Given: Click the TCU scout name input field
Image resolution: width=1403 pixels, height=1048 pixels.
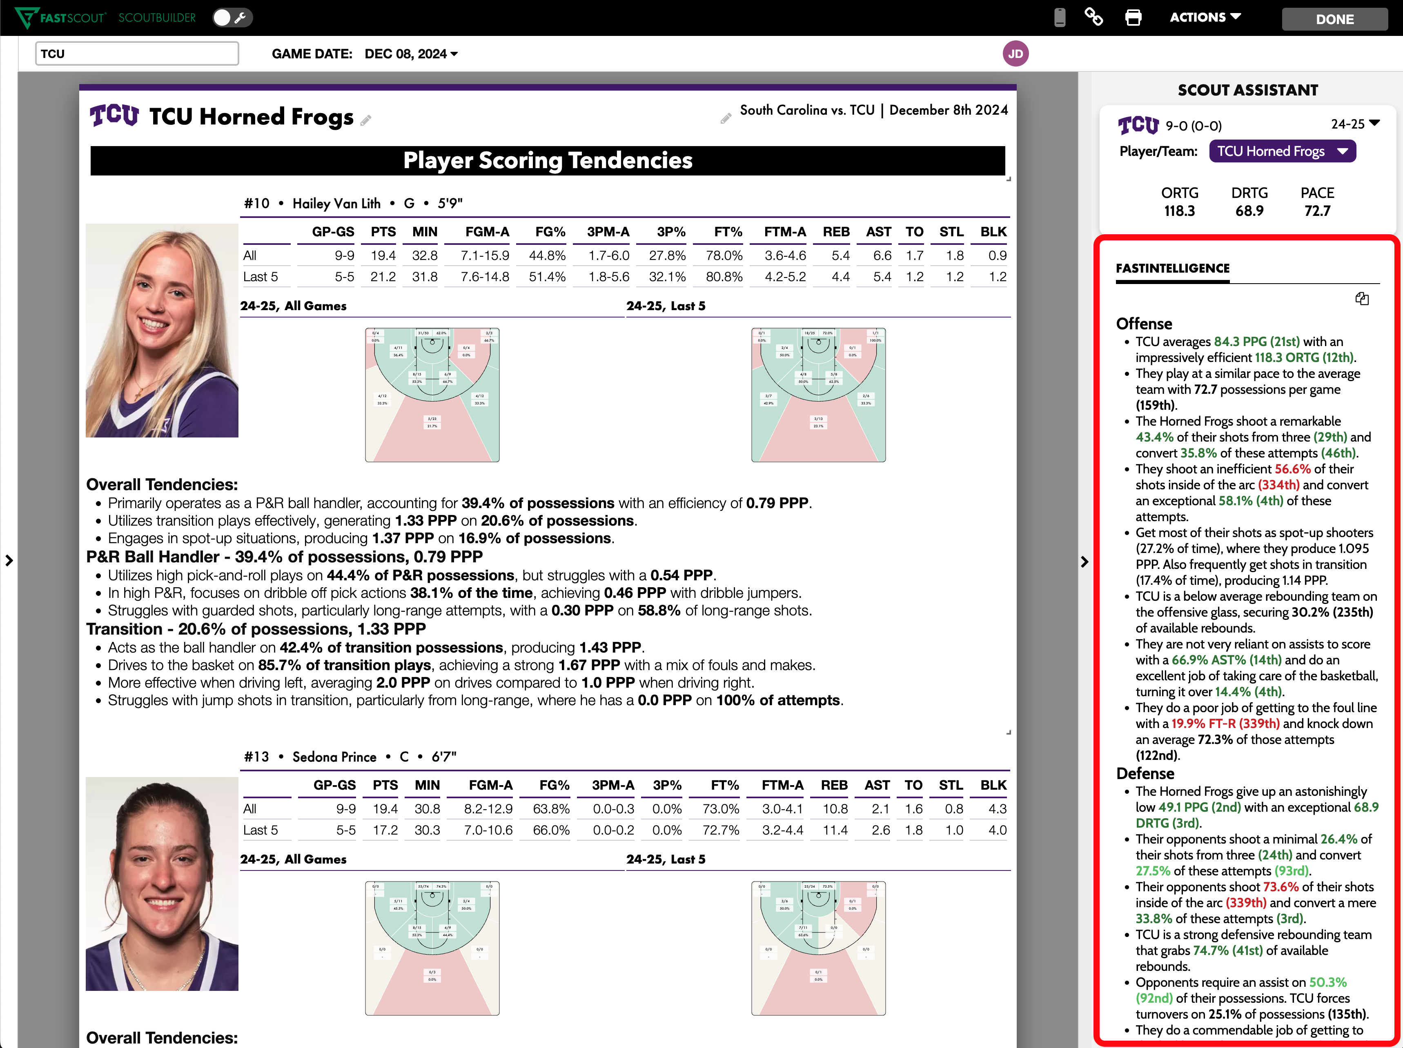Looking at the screenshot, I should pyautogui.click(x=137, y=54).
